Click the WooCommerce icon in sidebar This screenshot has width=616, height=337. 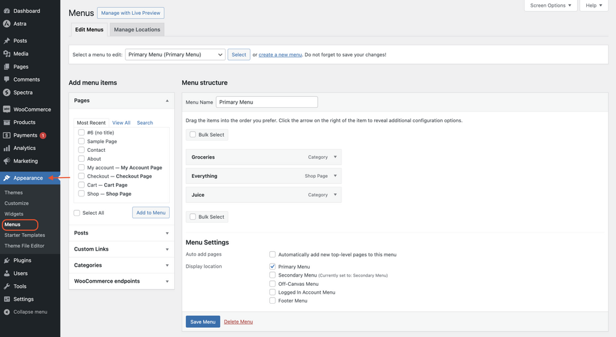pyautogui.click(x=7, y=109)
